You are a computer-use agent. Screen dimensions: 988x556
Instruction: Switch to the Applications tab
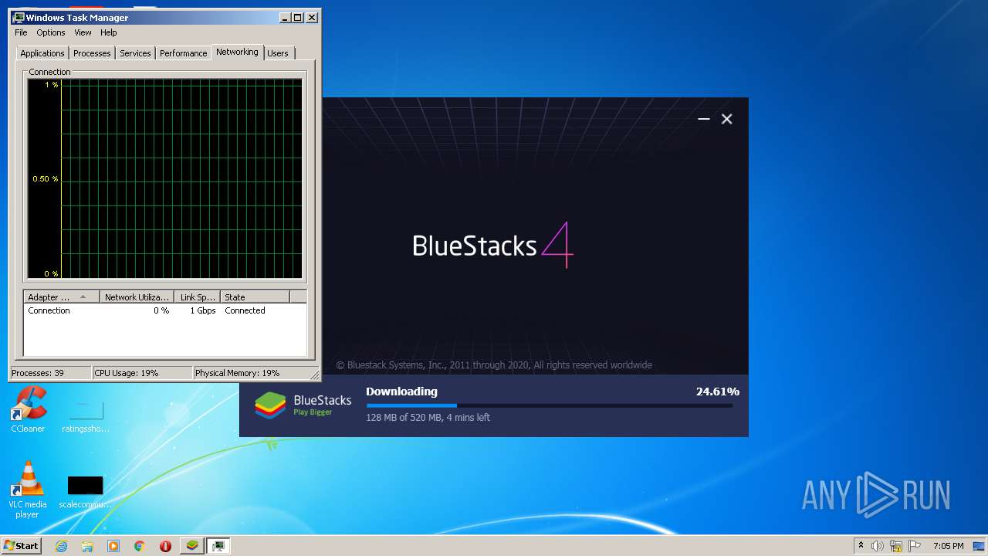click(x=42, y=53)
